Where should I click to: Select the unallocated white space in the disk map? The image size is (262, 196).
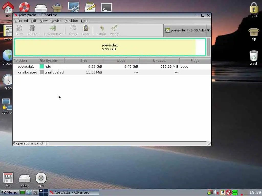[x=200, y=47]
